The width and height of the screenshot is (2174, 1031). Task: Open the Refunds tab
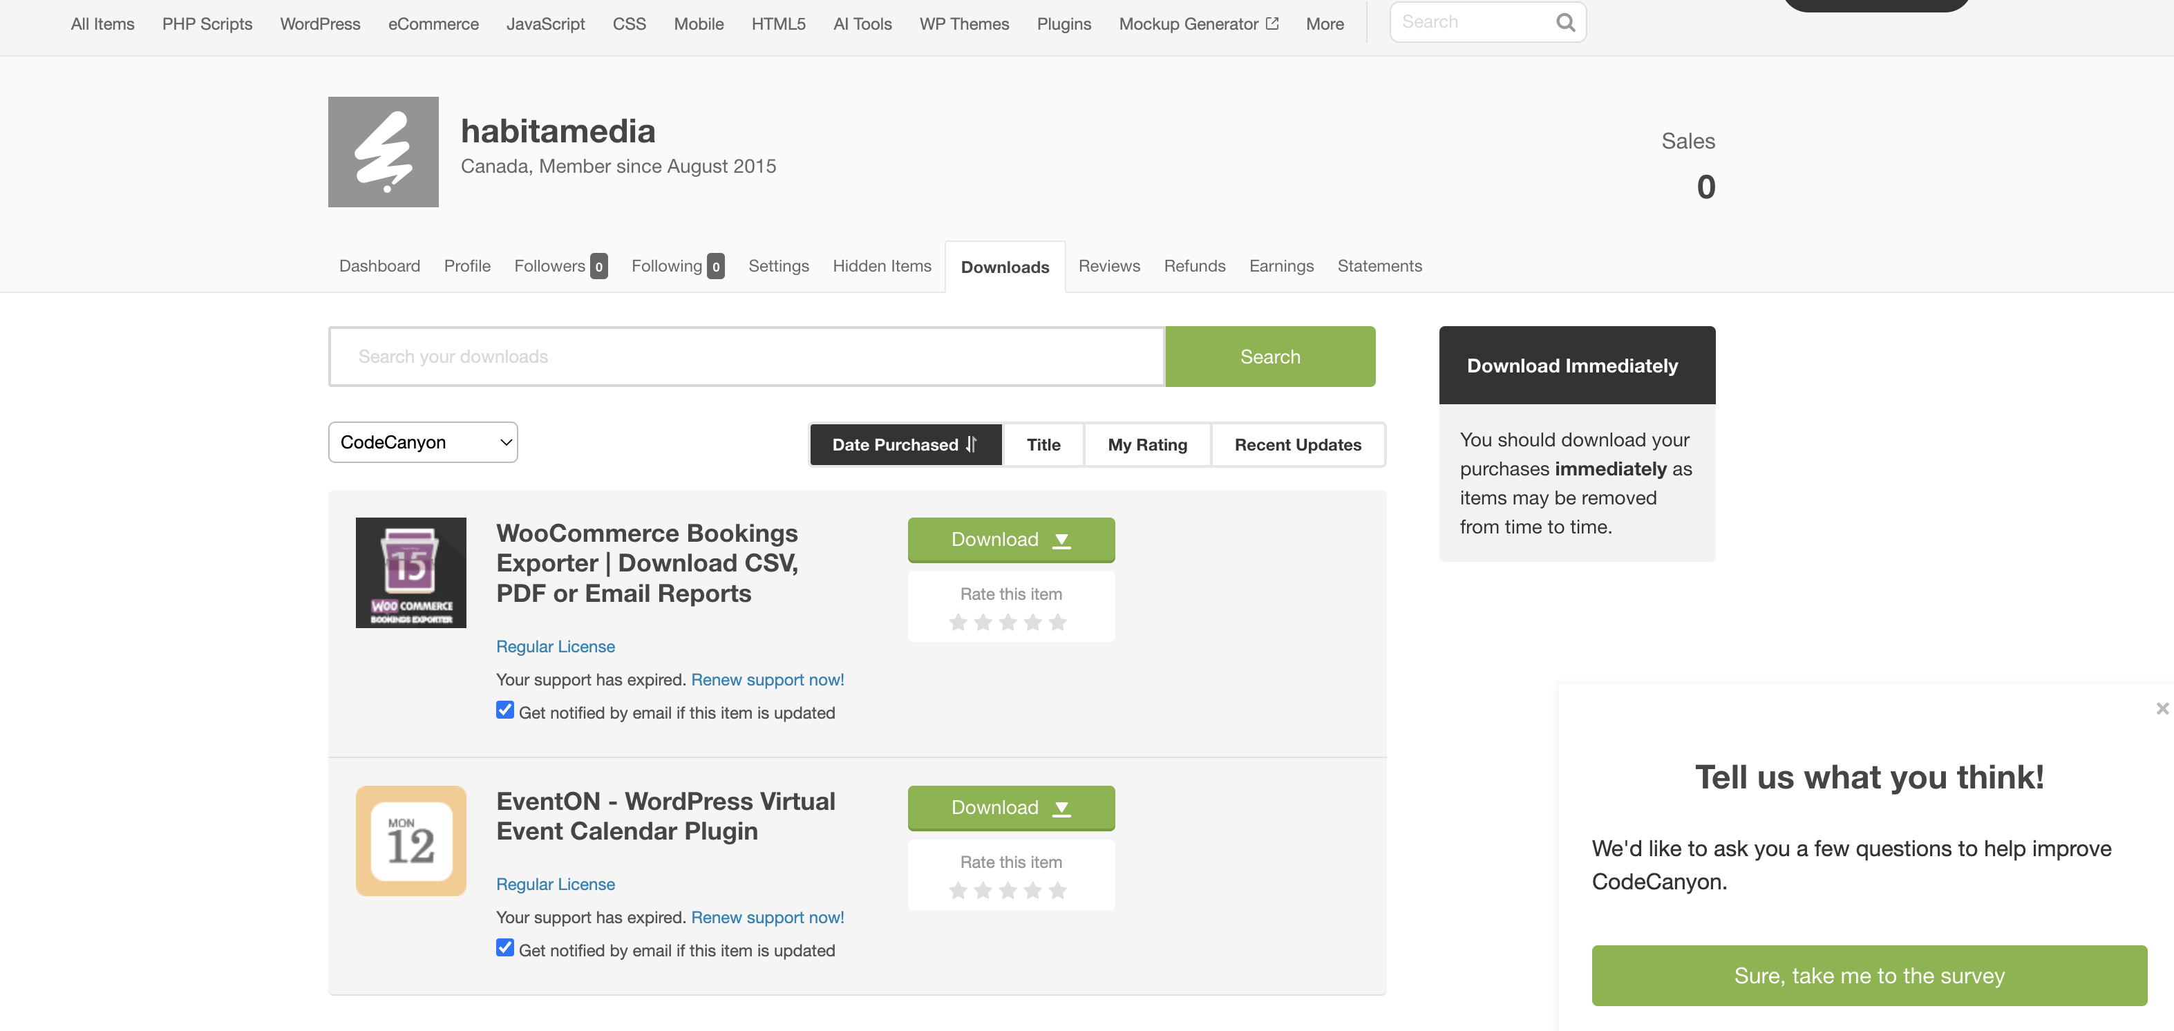[x=1194, y=267]
